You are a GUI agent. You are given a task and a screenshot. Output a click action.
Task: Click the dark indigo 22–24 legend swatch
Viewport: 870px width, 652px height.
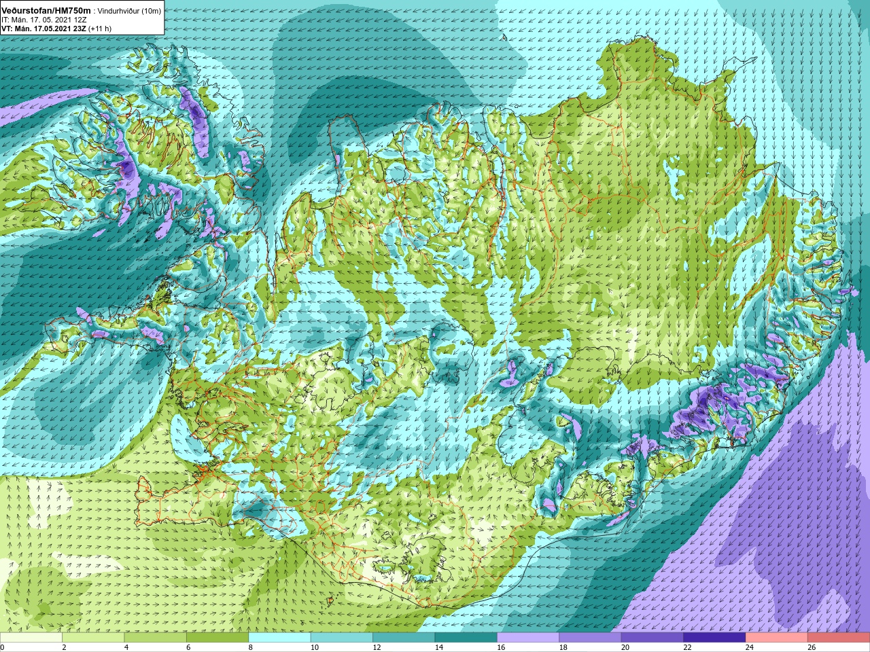[715, 638]
